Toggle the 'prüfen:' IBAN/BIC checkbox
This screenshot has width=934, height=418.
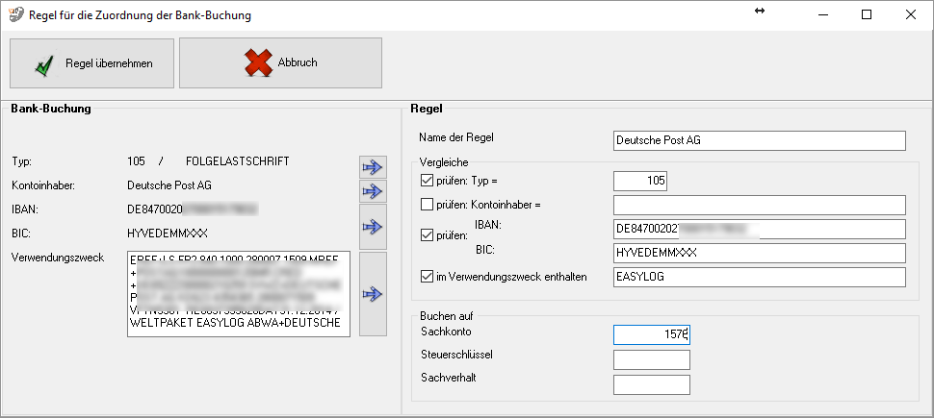point(428,234)
